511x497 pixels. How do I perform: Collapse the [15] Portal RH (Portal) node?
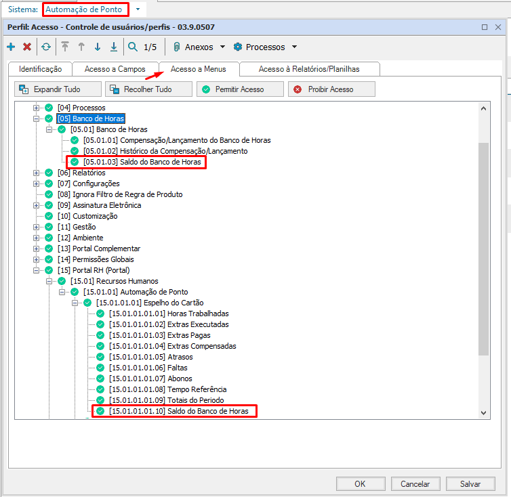pyautogui.click(x=36, y=270)
